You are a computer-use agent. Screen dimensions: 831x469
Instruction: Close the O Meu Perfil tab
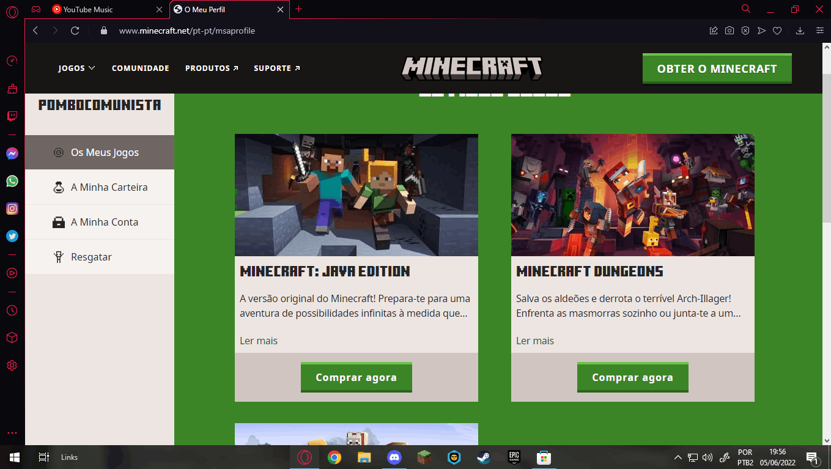(281, 9)
